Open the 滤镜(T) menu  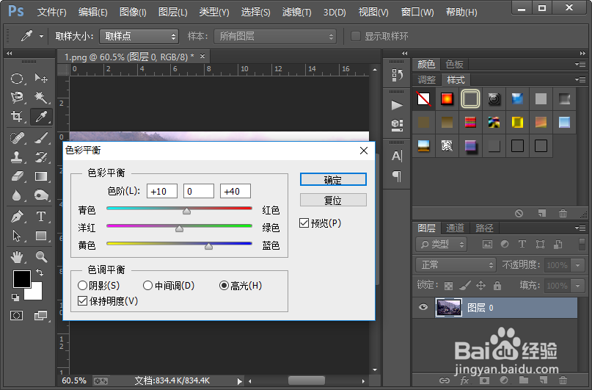pyautogui.click(x=297, y=12)
